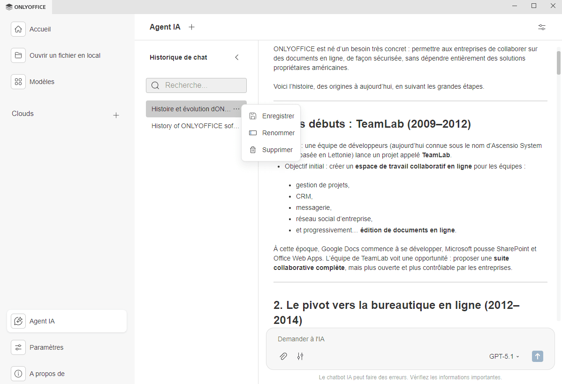Open AI prompt settings via sliders icon
562x384 pixels.
(x=300, y=356)
